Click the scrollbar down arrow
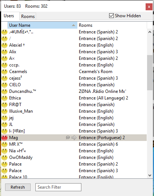 click(150, 175)
